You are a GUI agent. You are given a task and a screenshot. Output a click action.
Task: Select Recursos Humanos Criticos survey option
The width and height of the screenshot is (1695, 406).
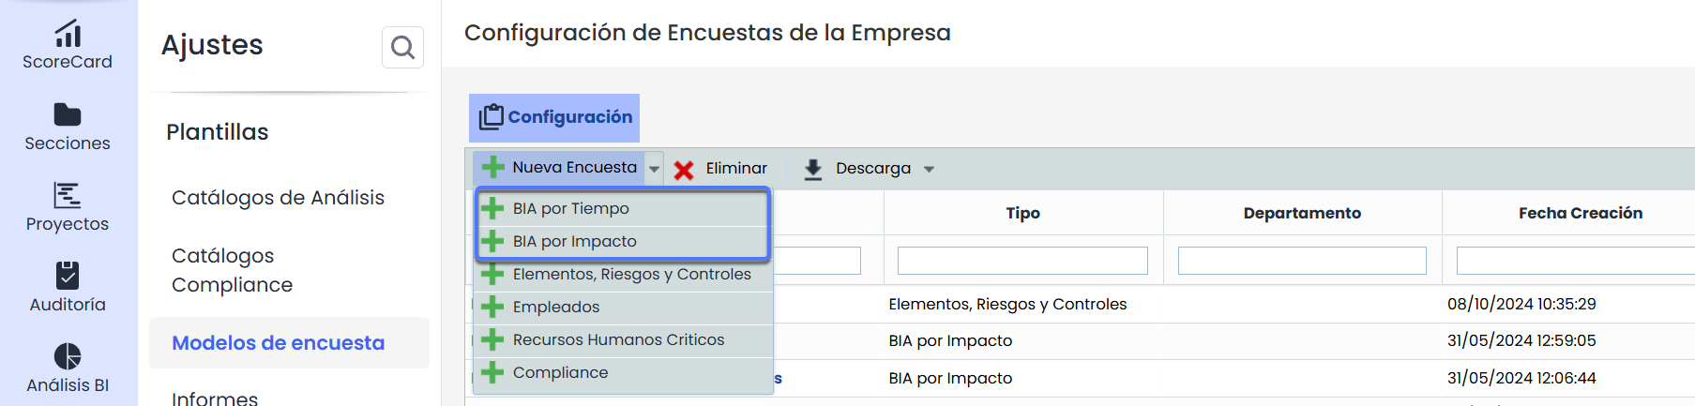[x=618, y=339]
